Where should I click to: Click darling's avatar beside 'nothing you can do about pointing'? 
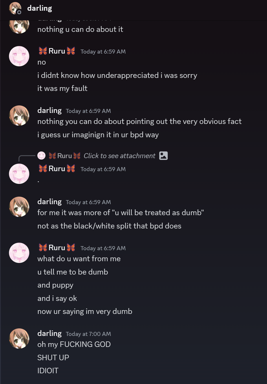tap(19, 115)
